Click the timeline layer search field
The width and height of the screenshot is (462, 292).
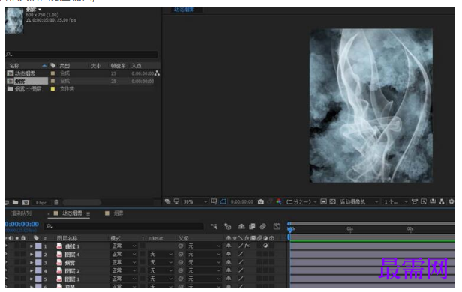[x=124, y=226]
